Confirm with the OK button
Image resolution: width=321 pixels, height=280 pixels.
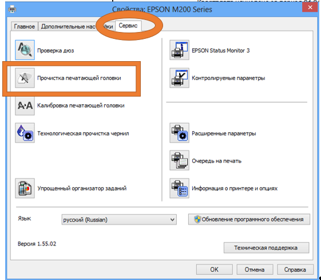[215, 270]
